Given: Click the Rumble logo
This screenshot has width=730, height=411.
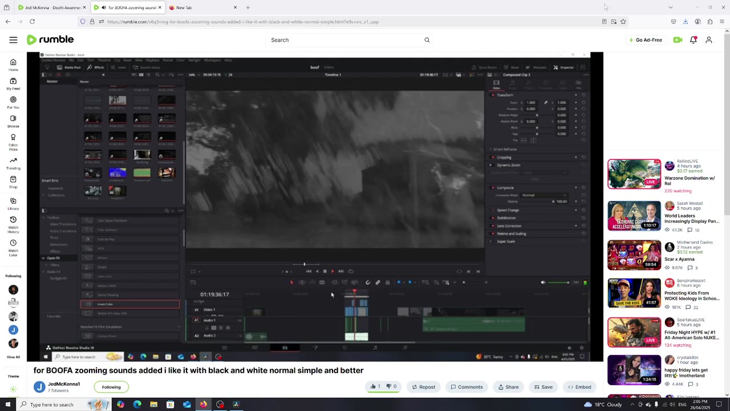Looking at the screenshot, I should 50,40.
